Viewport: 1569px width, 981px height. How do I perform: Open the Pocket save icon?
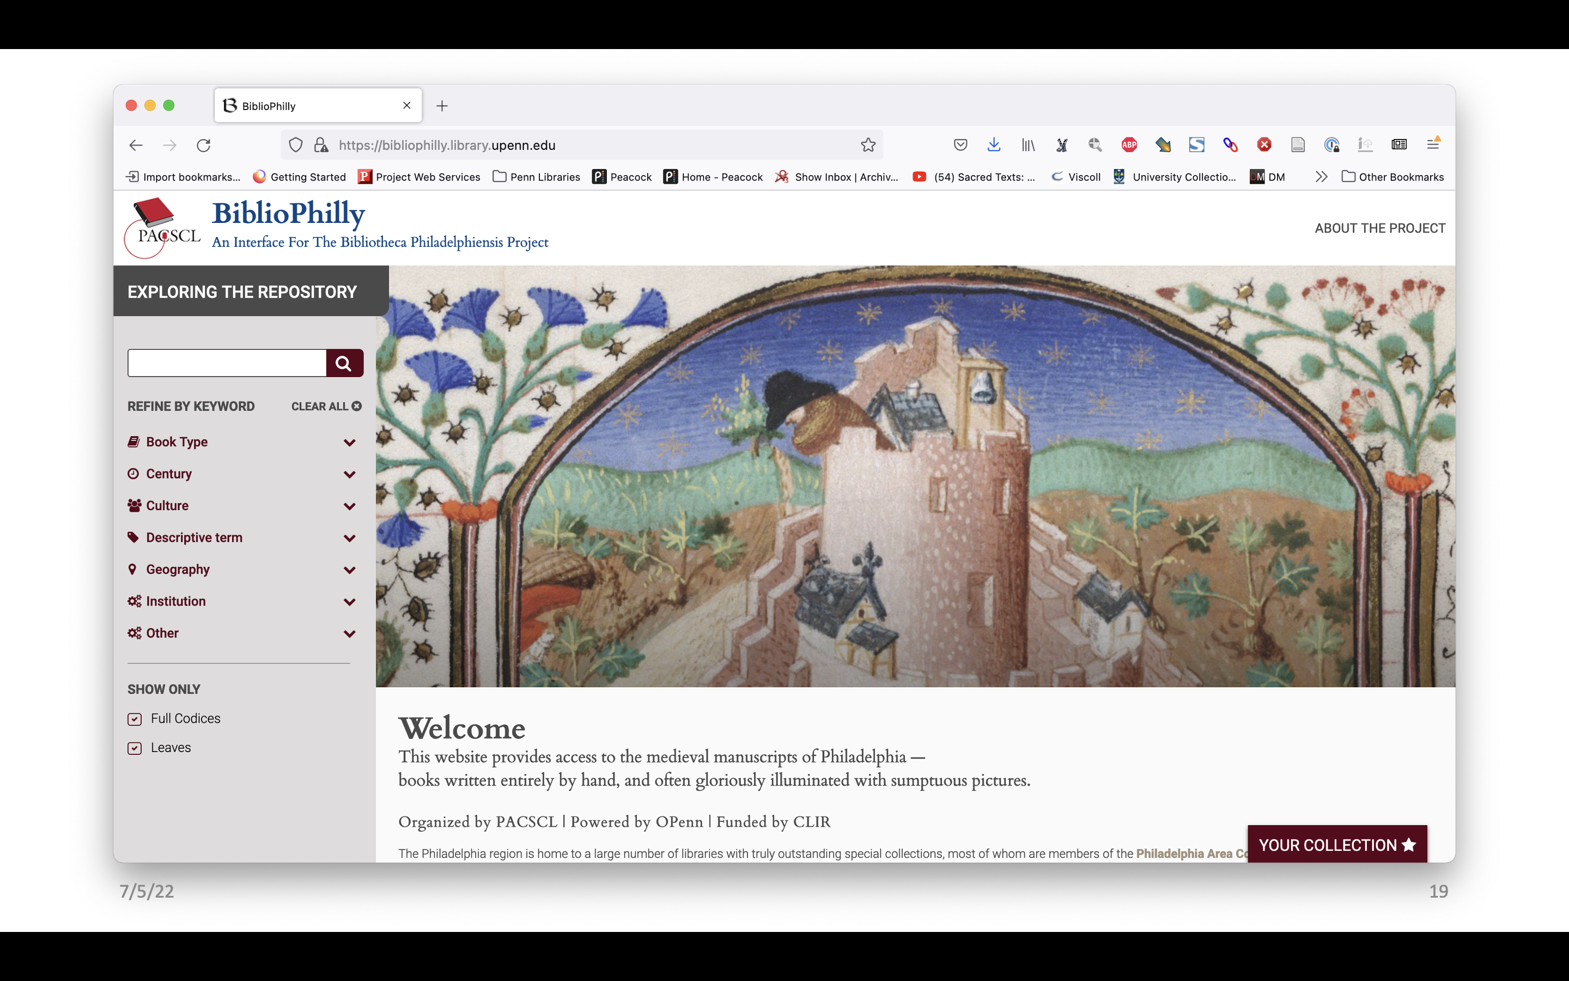click(x=960, y=146)
